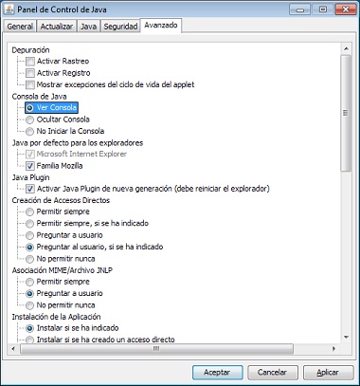Click the horizontal scrollbar thumb
Image resolution: width=360 pixels, height=386 pixels.
click(x=156, y=349)
